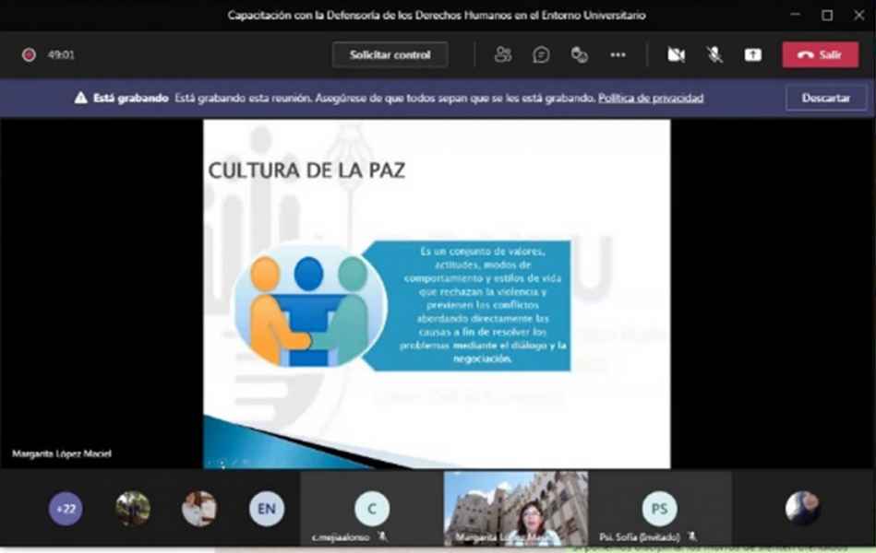Click the Solicitar control button
The width and height of the screenshot is (876, 553).
pos(390,55)
